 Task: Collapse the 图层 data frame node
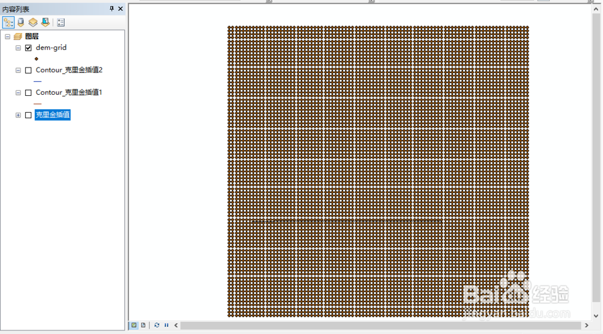[x=8, y=37]
